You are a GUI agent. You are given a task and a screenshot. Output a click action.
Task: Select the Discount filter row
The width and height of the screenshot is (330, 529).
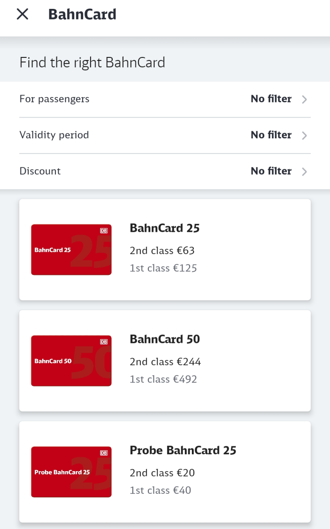point(165,171)
